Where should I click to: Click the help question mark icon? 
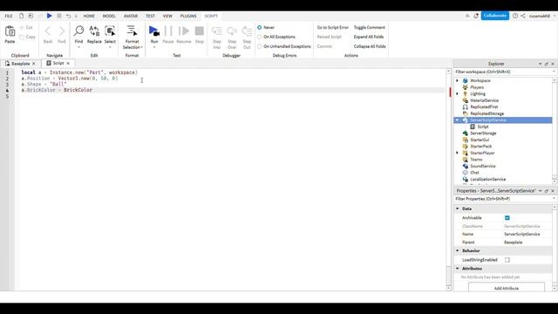pos(515,16)
